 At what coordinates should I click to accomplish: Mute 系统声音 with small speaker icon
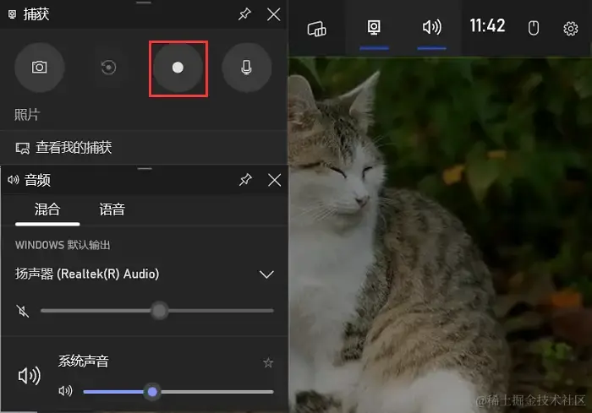[x=65, y=391]
